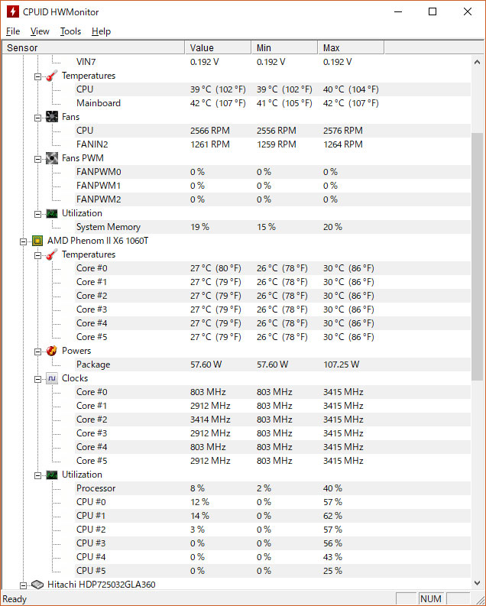Click the thermometer icon beside the upper Temperatures group
Viewport: 486px width, 606px height.
pyautogui.click(x=52, y=76)
